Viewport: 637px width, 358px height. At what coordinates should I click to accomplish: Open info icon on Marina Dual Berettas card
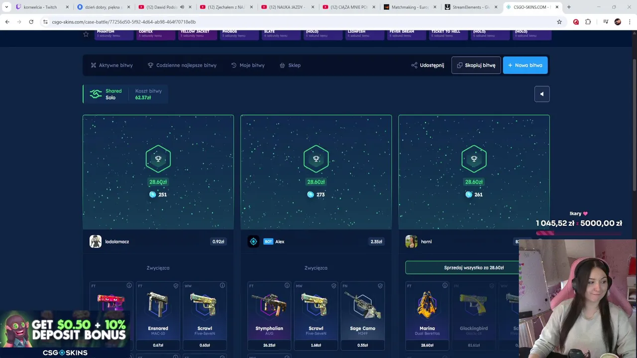point(445,285)
